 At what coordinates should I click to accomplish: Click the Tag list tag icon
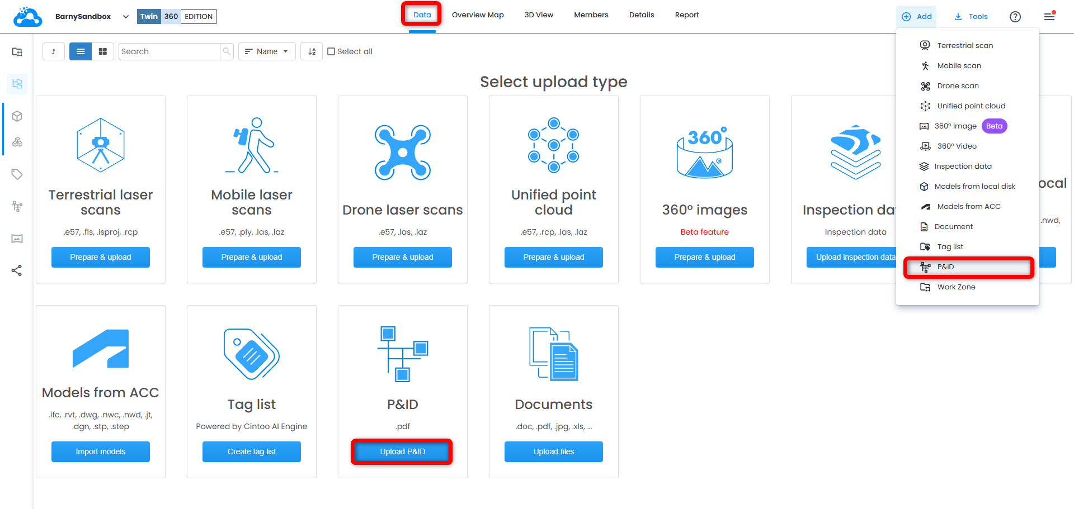point(252,354)
